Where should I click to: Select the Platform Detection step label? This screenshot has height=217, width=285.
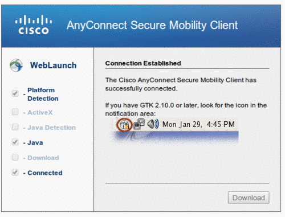[x=43, y=95]
